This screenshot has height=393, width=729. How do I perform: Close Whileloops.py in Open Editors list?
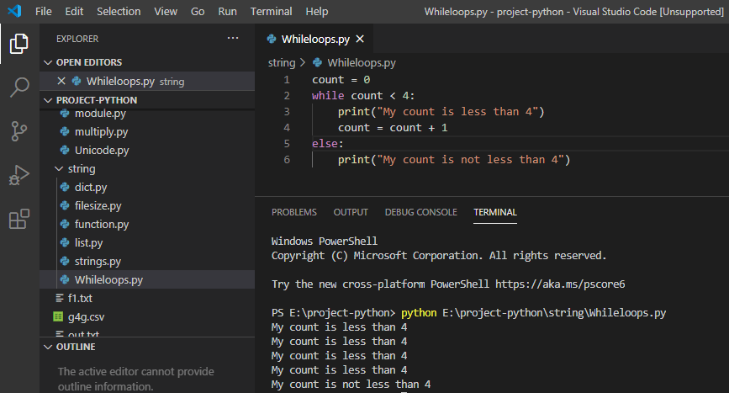point(61,81)
